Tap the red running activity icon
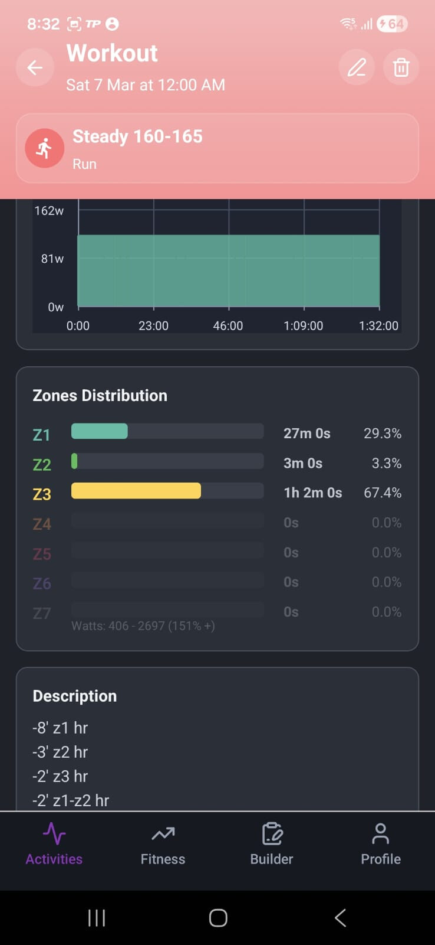Viewport: 435px width, 945px height. click(x=45, y=148)
